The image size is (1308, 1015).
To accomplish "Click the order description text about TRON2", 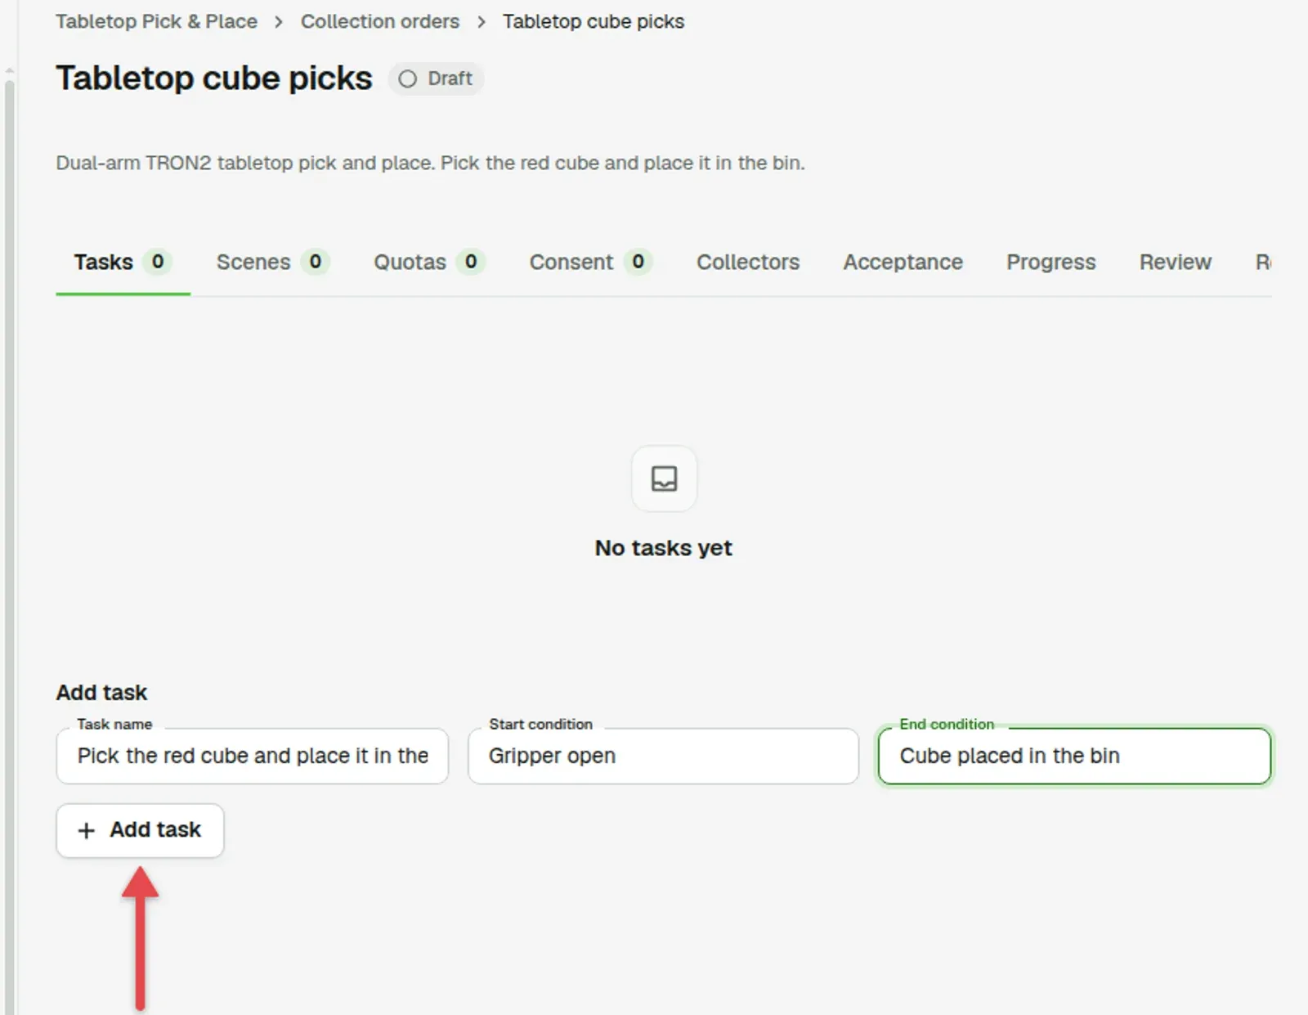I will [430, 163].
